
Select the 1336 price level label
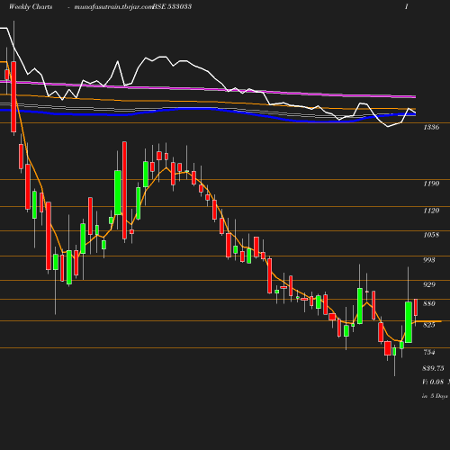[431, 127]
